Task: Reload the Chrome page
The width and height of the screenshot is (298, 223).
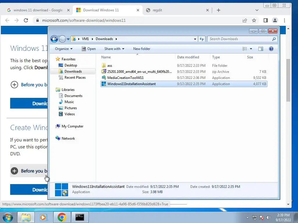Action: point(26,21)
